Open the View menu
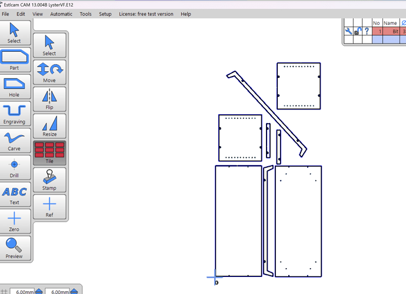406x294 pixels. [38, 14]
